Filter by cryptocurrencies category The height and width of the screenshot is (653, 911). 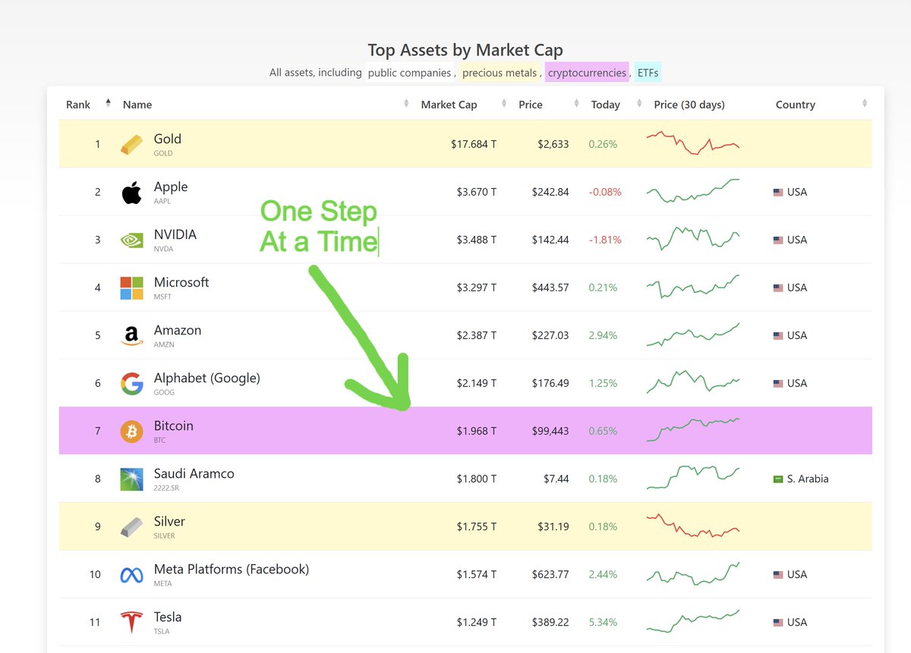587,73
